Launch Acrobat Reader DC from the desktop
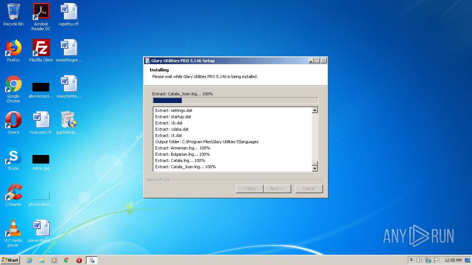 point(41,17)
